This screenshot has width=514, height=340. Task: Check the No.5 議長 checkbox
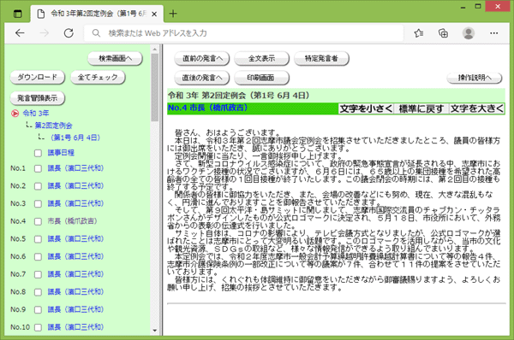point(38,239)
